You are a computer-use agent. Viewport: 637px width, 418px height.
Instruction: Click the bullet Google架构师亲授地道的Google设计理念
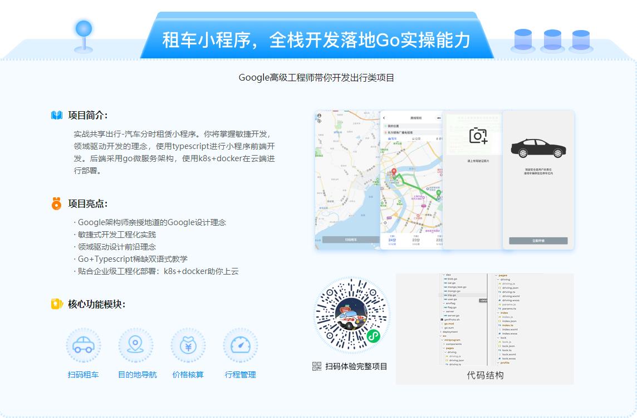click(x=150, y=222)
